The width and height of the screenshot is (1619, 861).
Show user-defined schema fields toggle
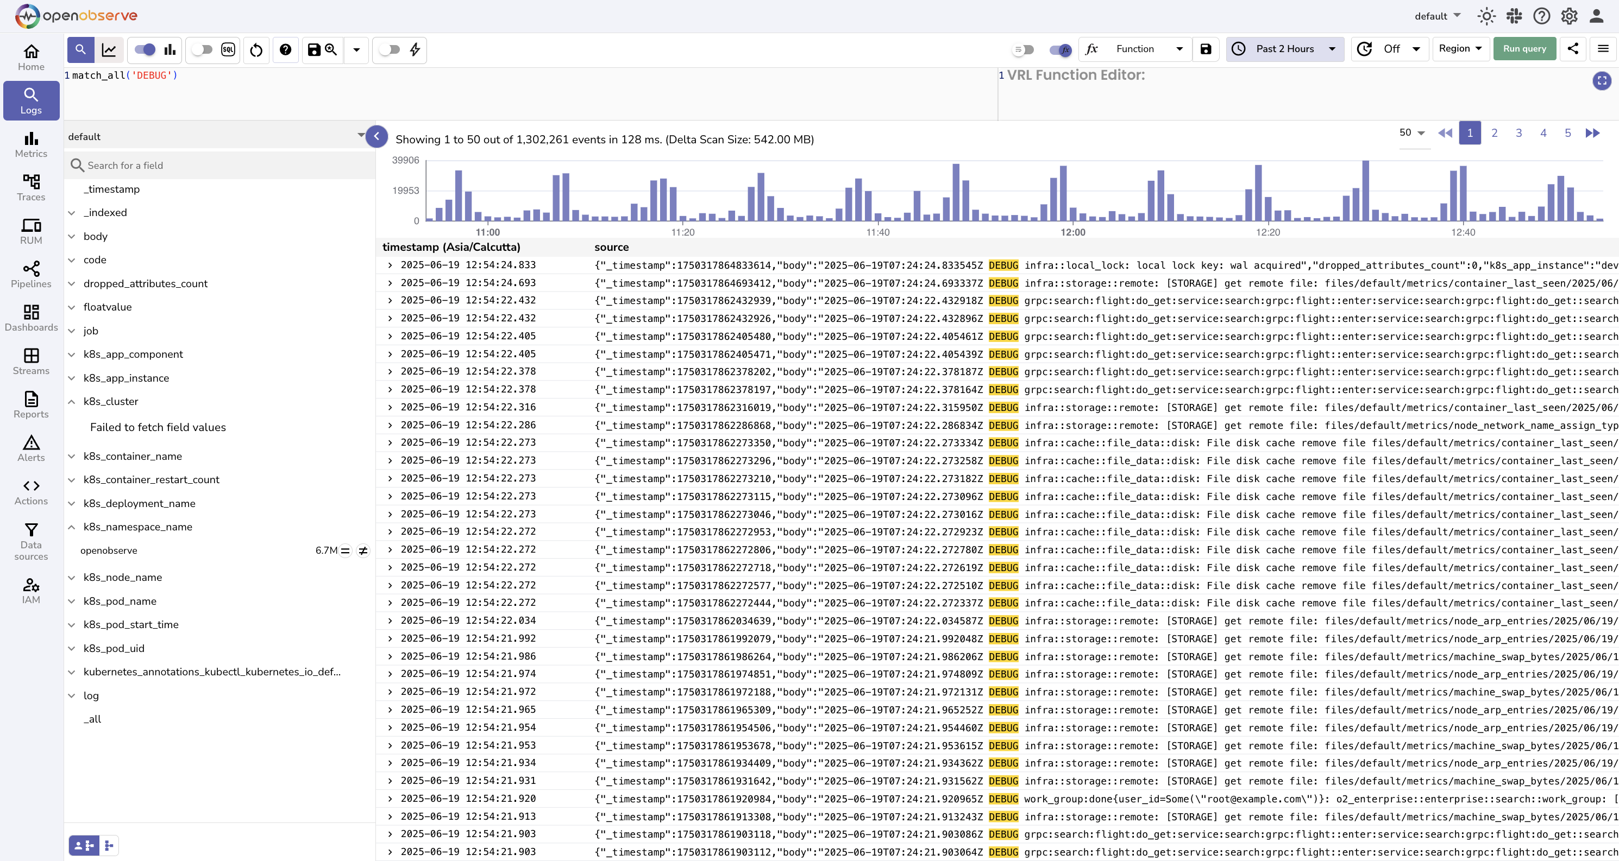click(84, 846)
